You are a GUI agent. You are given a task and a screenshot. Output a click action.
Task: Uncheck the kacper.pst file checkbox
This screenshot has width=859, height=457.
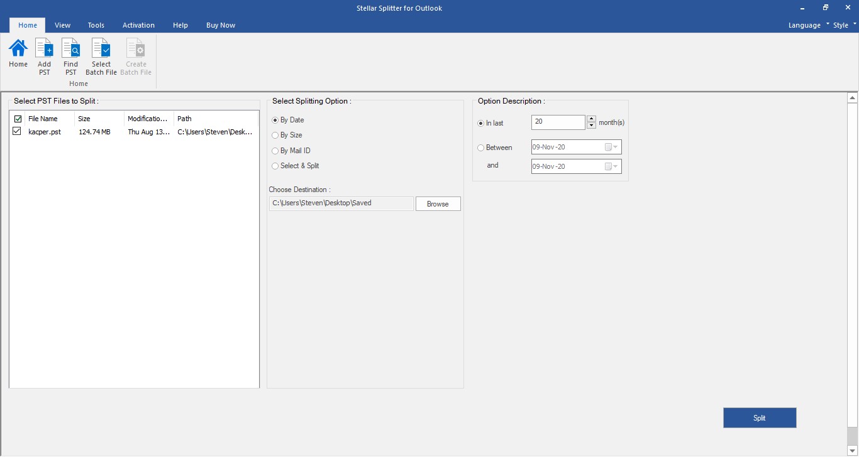[17, 131]
